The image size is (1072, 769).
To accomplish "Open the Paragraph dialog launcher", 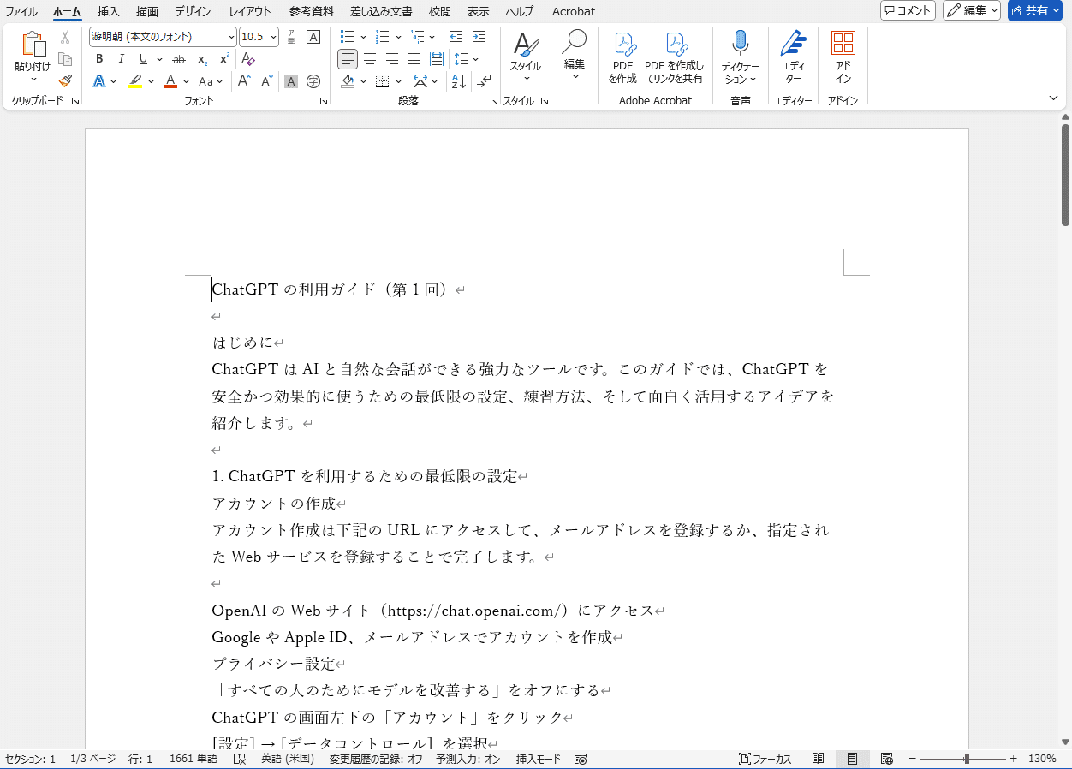I will click(x=494, y=101).
